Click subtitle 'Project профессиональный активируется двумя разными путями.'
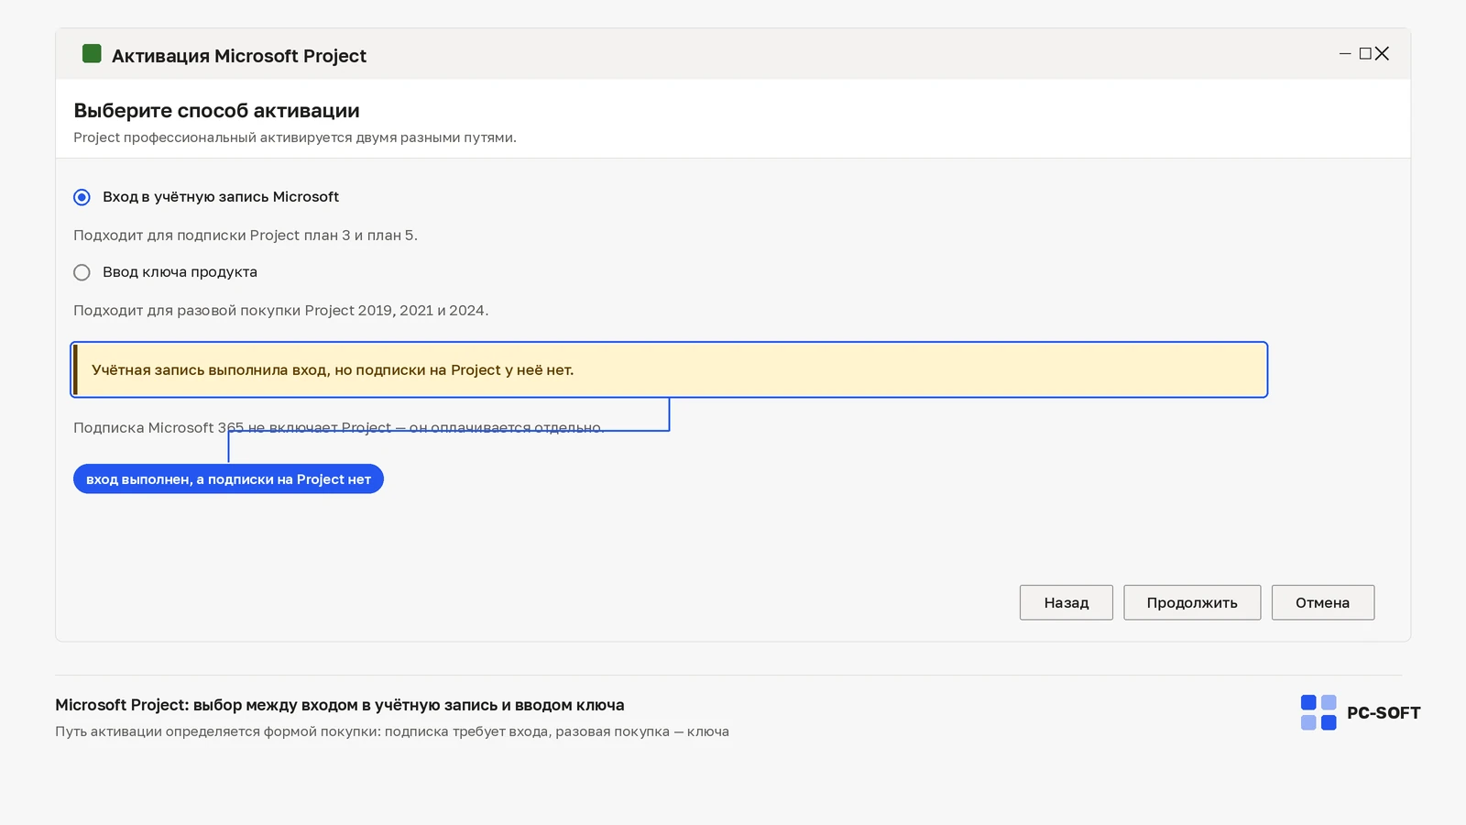Image resolution: width=1466 pixels, height=825 pixels. point(295,137)
